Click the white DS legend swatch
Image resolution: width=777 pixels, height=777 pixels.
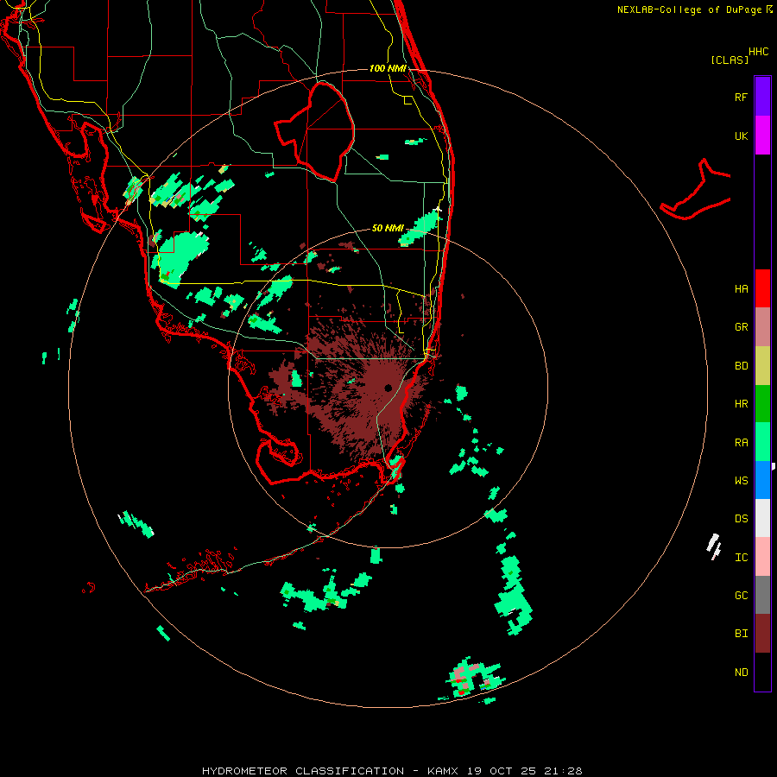(762, 518)
